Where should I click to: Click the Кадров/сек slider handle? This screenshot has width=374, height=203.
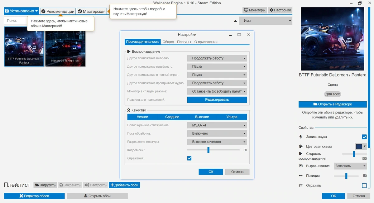[x=208, y=150]
